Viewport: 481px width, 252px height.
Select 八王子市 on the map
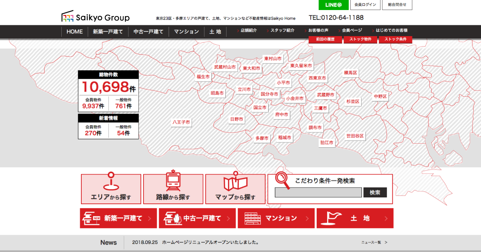pos(181,122)
